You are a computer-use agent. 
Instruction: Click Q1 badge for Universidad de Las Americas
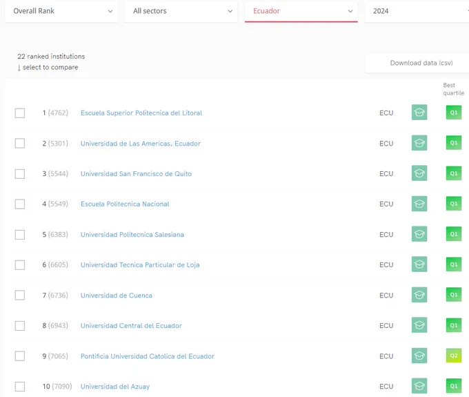coord(454,143)
